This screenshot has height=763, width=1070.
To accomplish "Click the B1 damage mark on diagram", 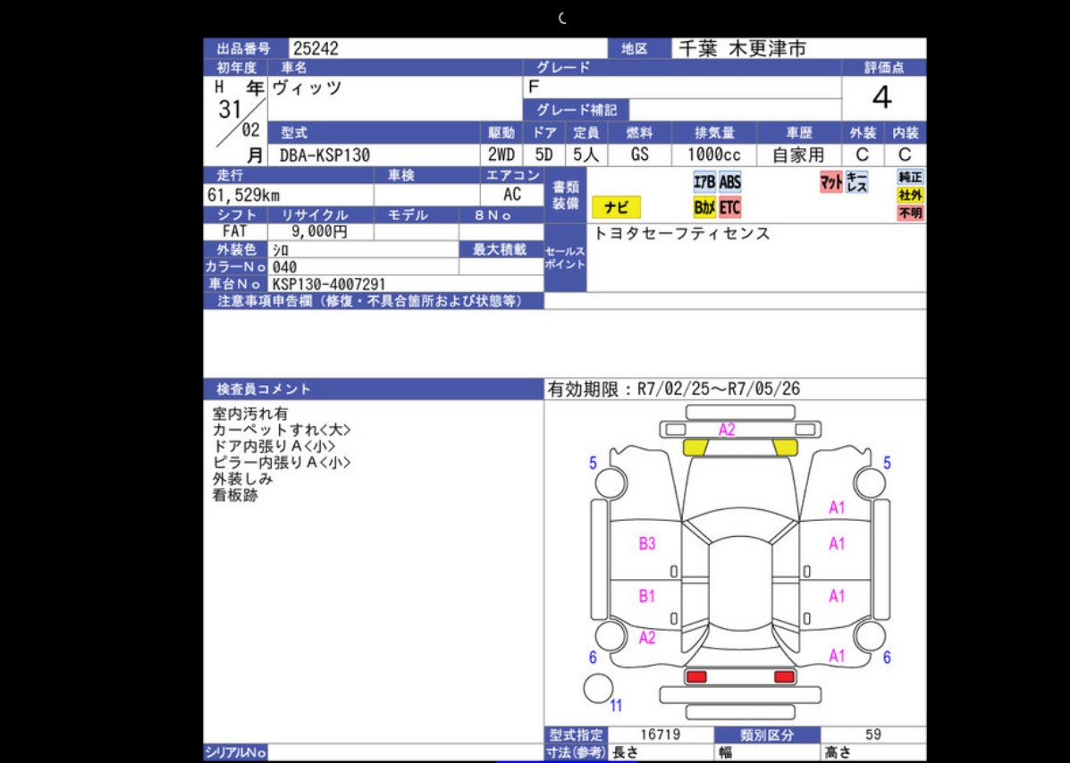I will pyautogui.click(x=647, y=596).
